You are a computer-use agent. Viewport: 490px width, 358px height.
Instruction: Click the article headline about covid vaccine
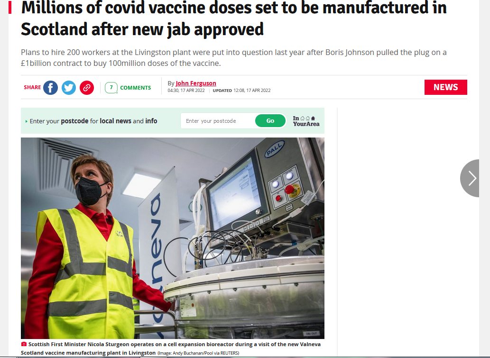tap(234, 18)
